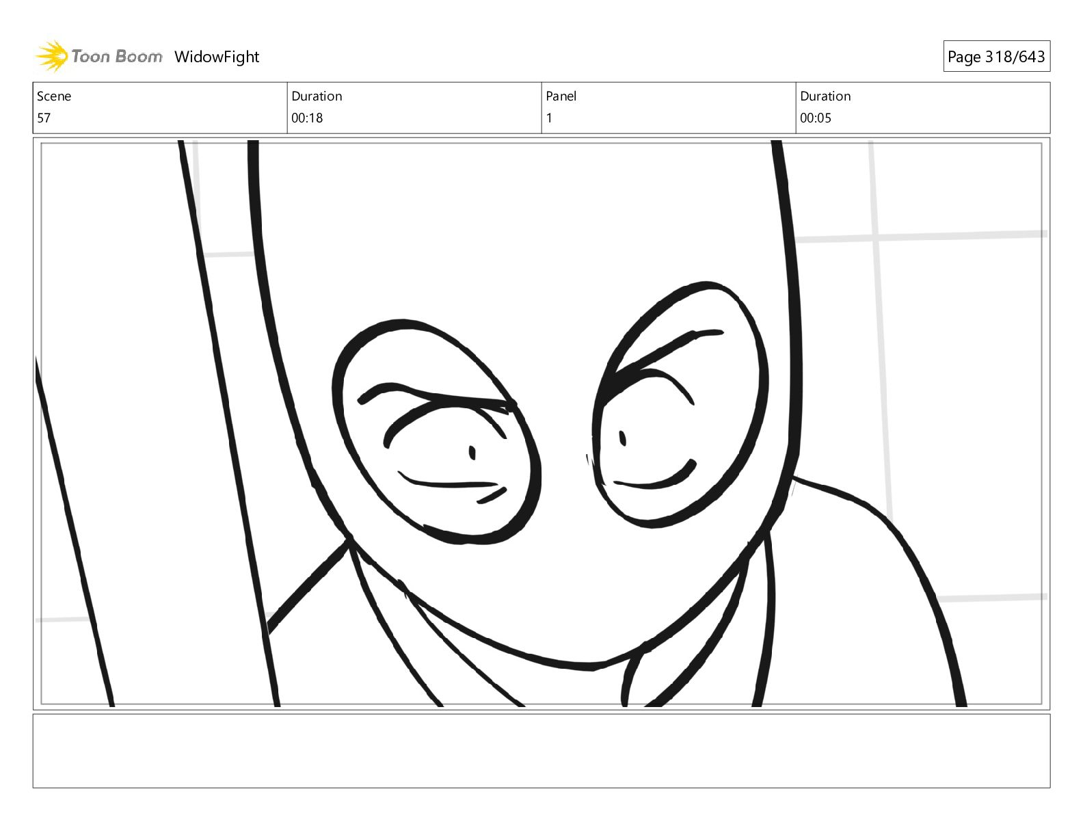The height and width of the screenshot is (837, 1083).
Task: Click the Scene header label
Action: coord(54,96)
